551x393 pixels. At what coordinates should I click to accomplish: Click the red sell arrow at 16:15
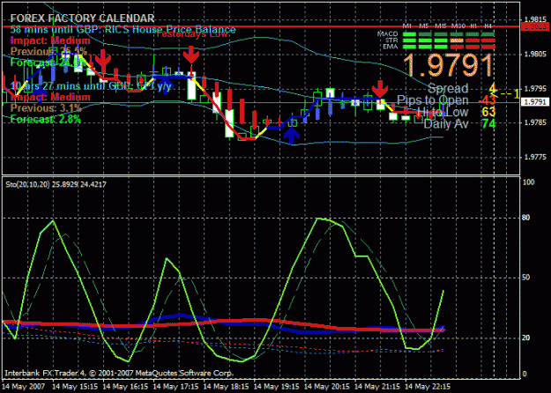(x=103, y=60)
